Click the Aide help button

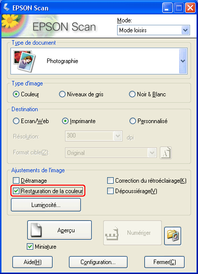[x=33, y=262]
